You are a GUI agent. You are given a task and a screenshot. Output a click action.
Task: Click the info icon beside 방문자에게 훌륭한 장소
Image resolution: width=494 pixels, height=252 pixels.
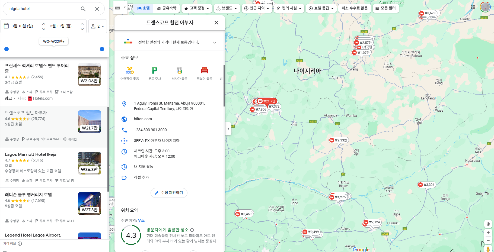192,230
